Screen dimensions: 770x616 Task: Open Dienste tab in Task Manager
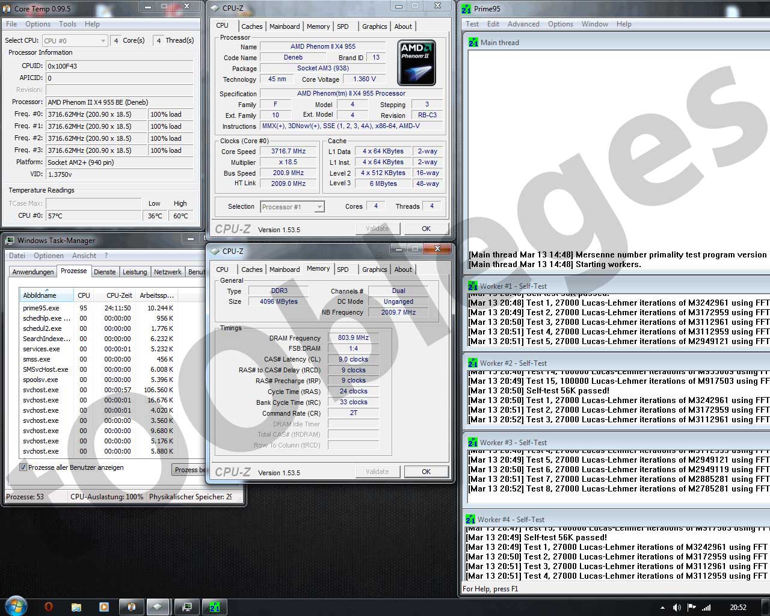pos(105,272)
